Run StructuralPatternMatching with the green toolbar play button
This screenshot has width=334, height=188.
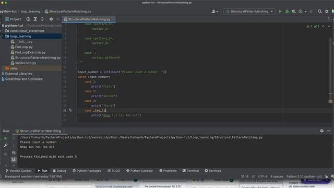pos(280,11)
